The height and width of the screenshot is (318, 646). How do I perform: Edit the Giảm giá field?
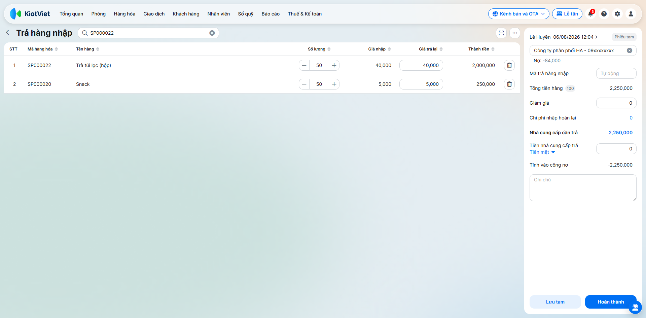click(616, 103)
